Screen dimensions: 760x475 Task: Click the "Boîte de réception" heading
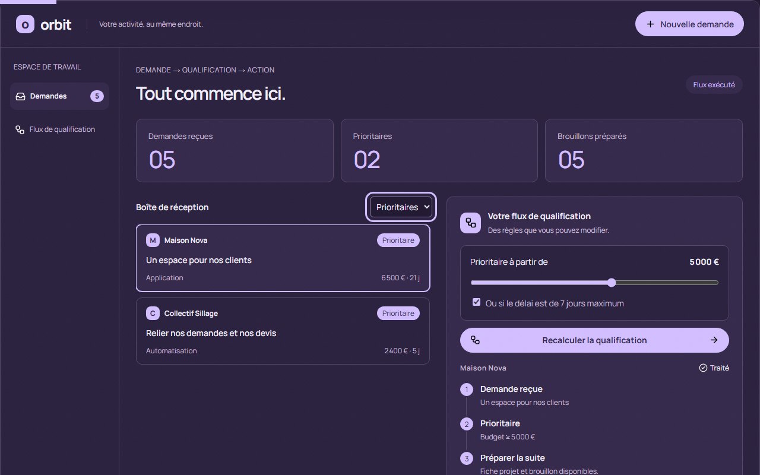pyautogui.click(x=172, y=207)
